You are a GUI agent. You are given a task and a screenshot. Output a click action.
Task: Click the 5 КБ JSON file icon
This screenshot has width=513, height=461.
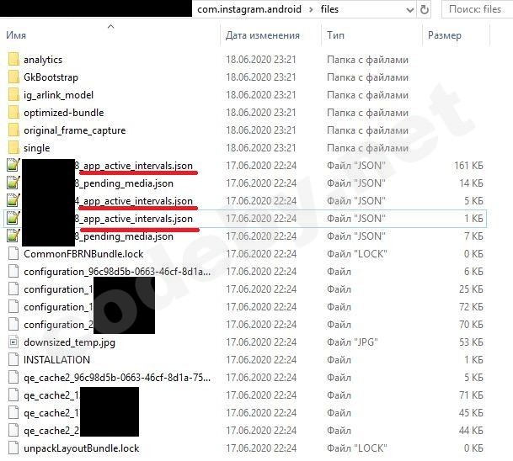pos(13,200)
